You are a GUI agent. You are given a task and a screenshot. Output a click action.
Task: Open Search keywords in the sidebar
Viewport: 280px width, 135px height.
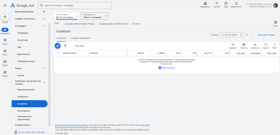(26, 90)
